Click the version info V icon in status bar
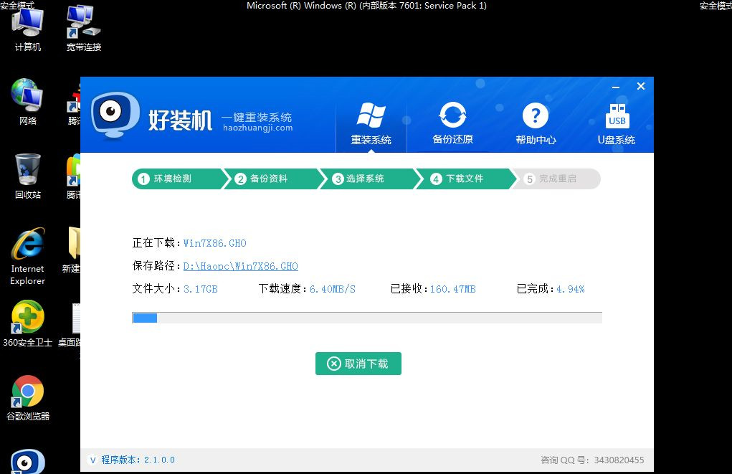 tap(93, 460)
